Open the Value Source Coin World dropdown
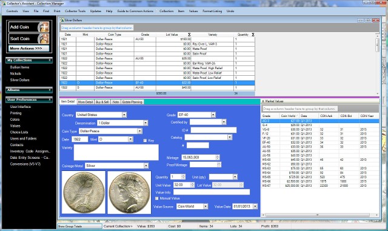This screenshot has height=231, width=388. click(192, 206)
